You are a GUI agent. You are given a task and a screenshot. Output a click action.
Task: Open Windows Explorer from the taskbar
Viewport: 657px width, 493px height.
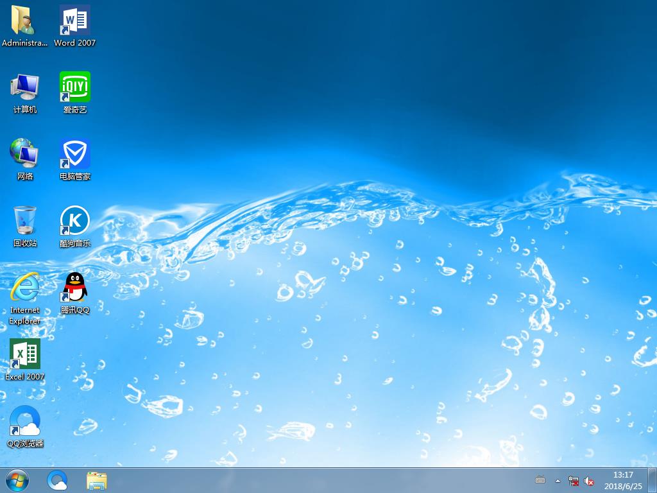point(97,480)
